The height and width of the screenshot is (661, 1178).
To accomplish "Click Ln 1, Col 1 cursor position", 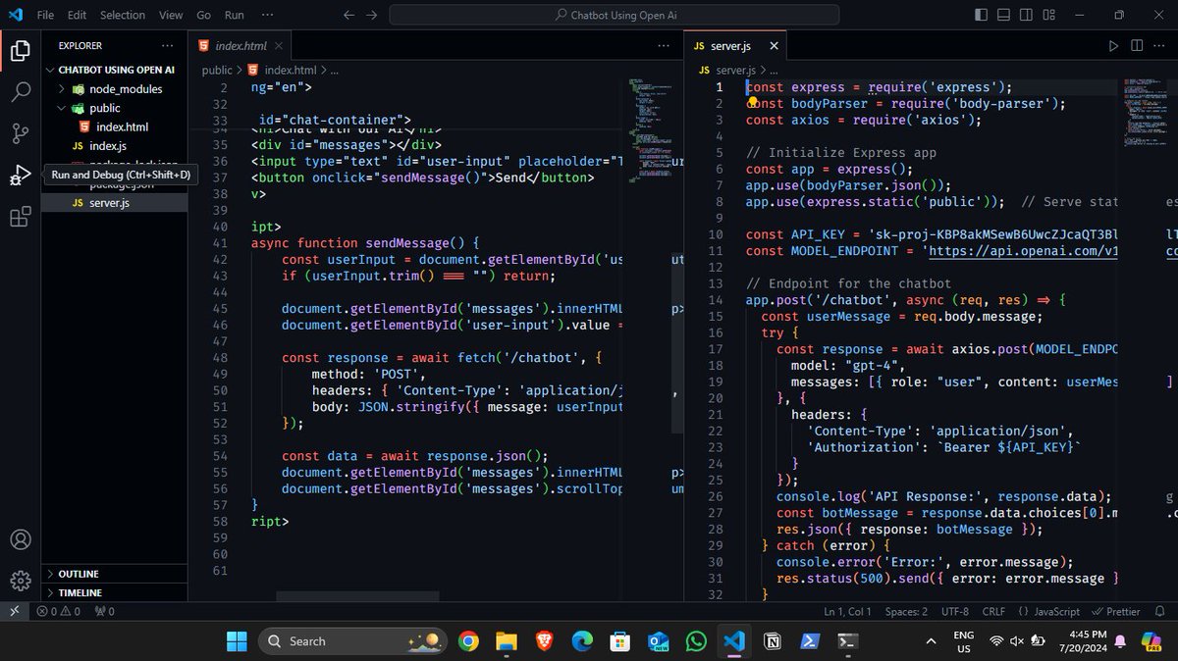I will [x=848, y=611].
